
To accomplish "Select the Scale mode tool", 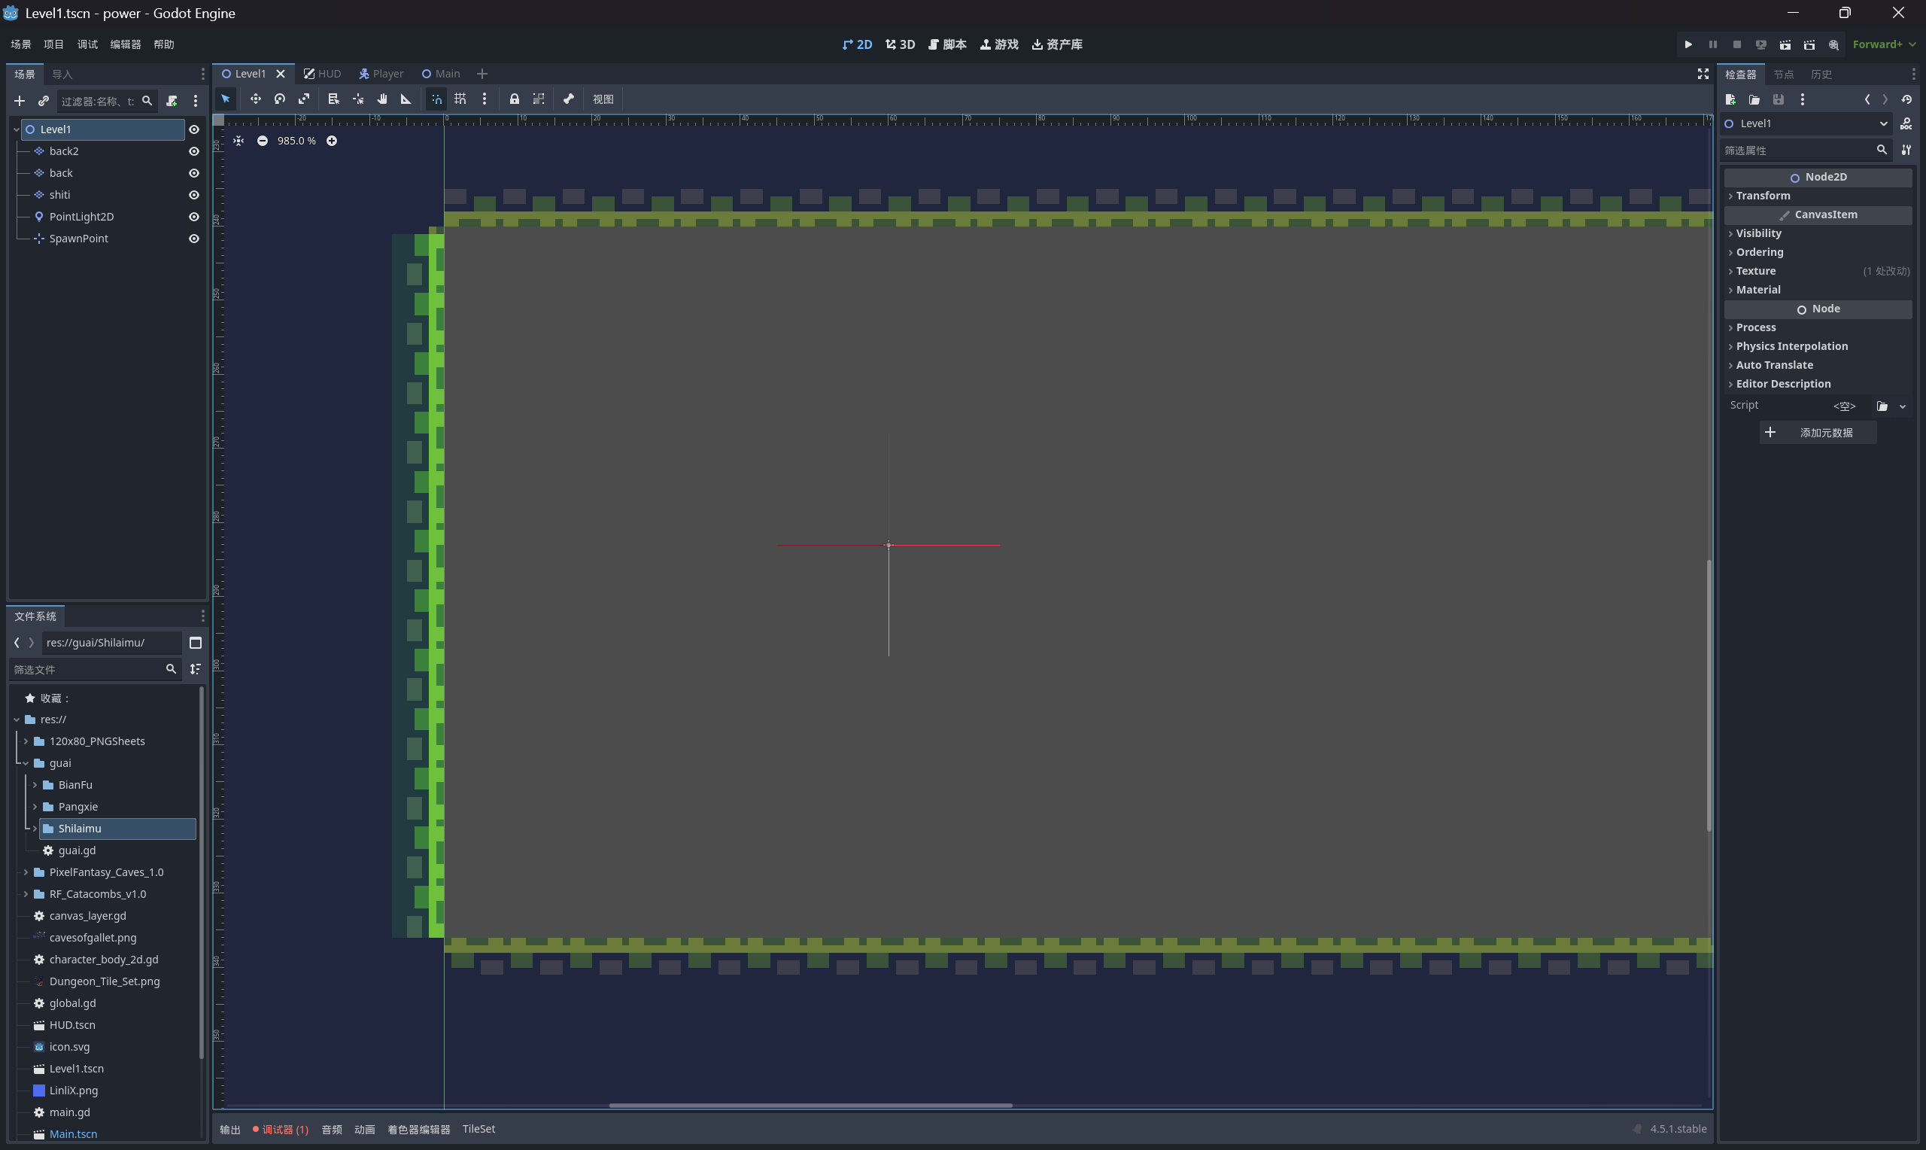I will [x=304, y=99].
